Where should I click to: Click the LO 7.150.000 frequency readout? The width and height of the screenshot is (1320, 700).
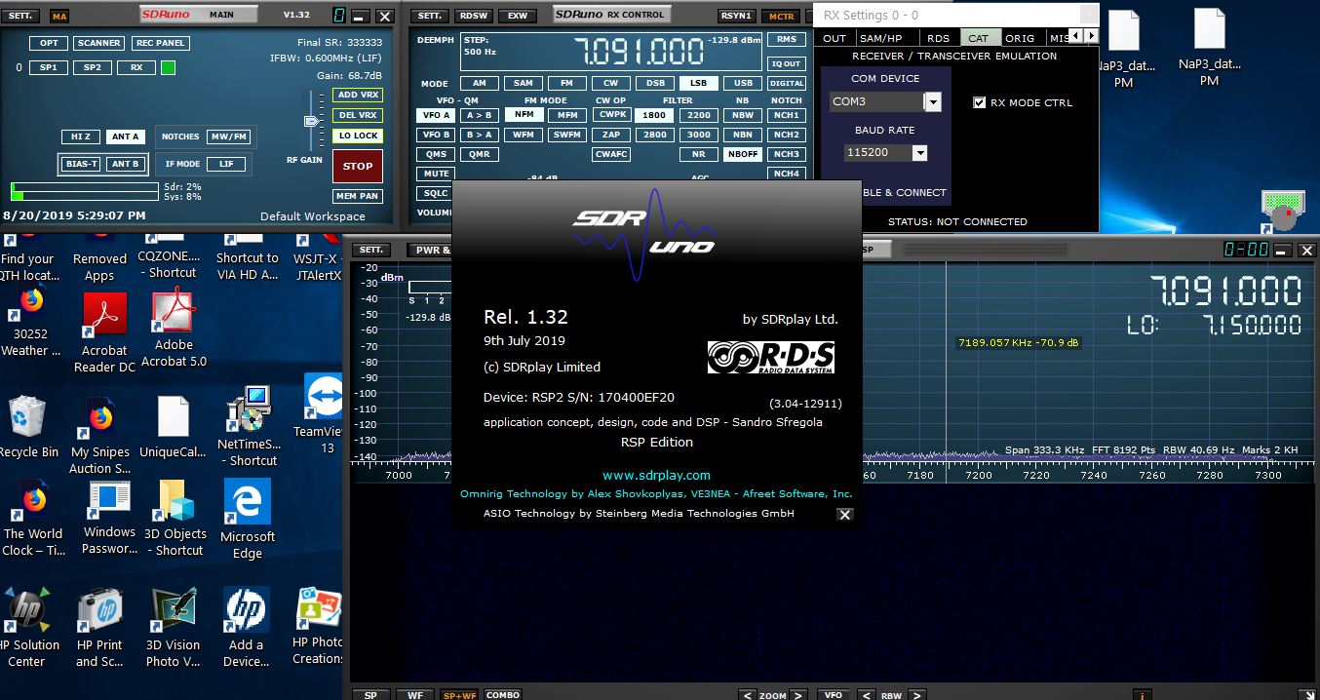tap(1214, 325)
